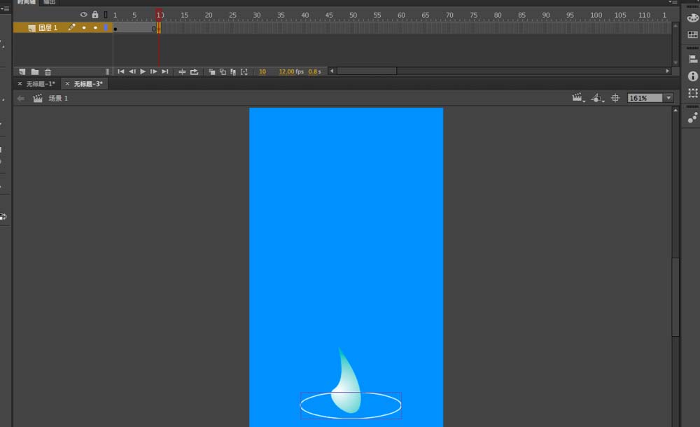Screen dimensions: 700x427
Task: Toggle the loop playback button
Action: 194,71
